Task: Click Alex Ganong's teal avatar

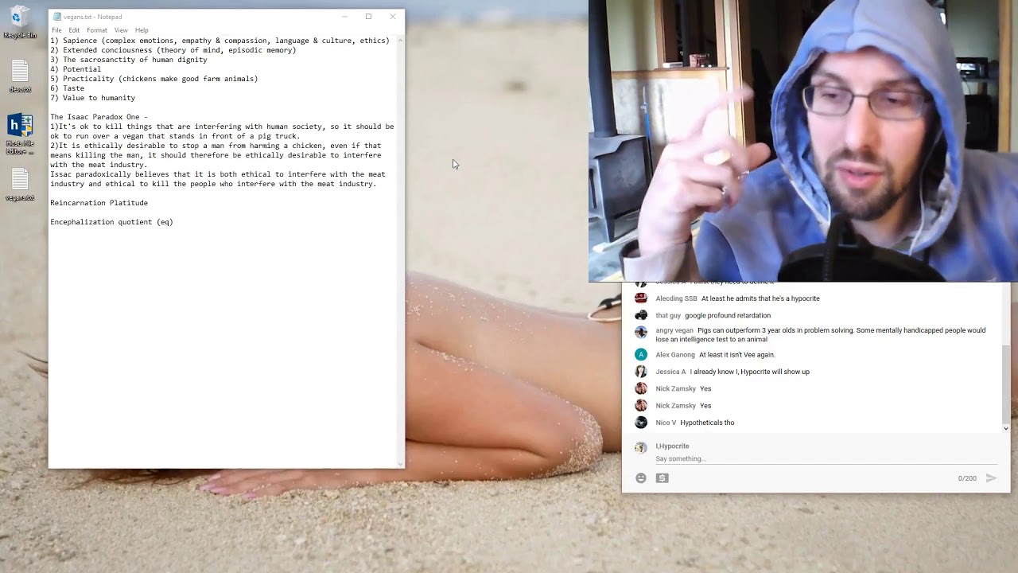Action: pyautogui.click(x=641, y=355)
